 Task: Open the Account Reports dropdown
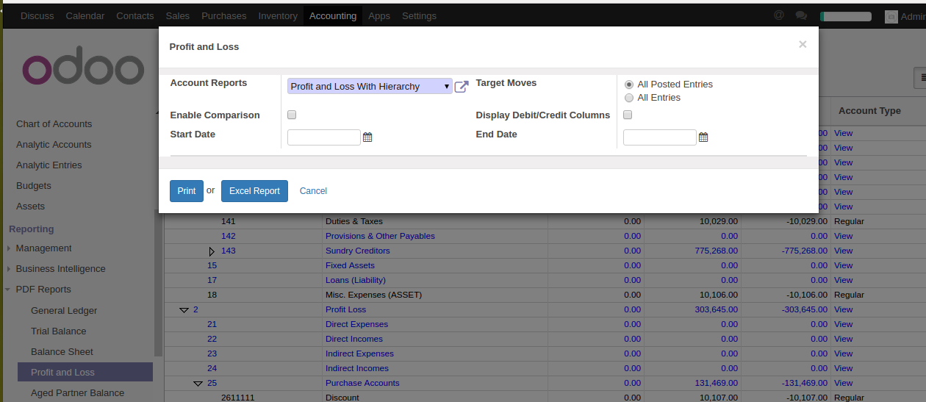[370, 87]
